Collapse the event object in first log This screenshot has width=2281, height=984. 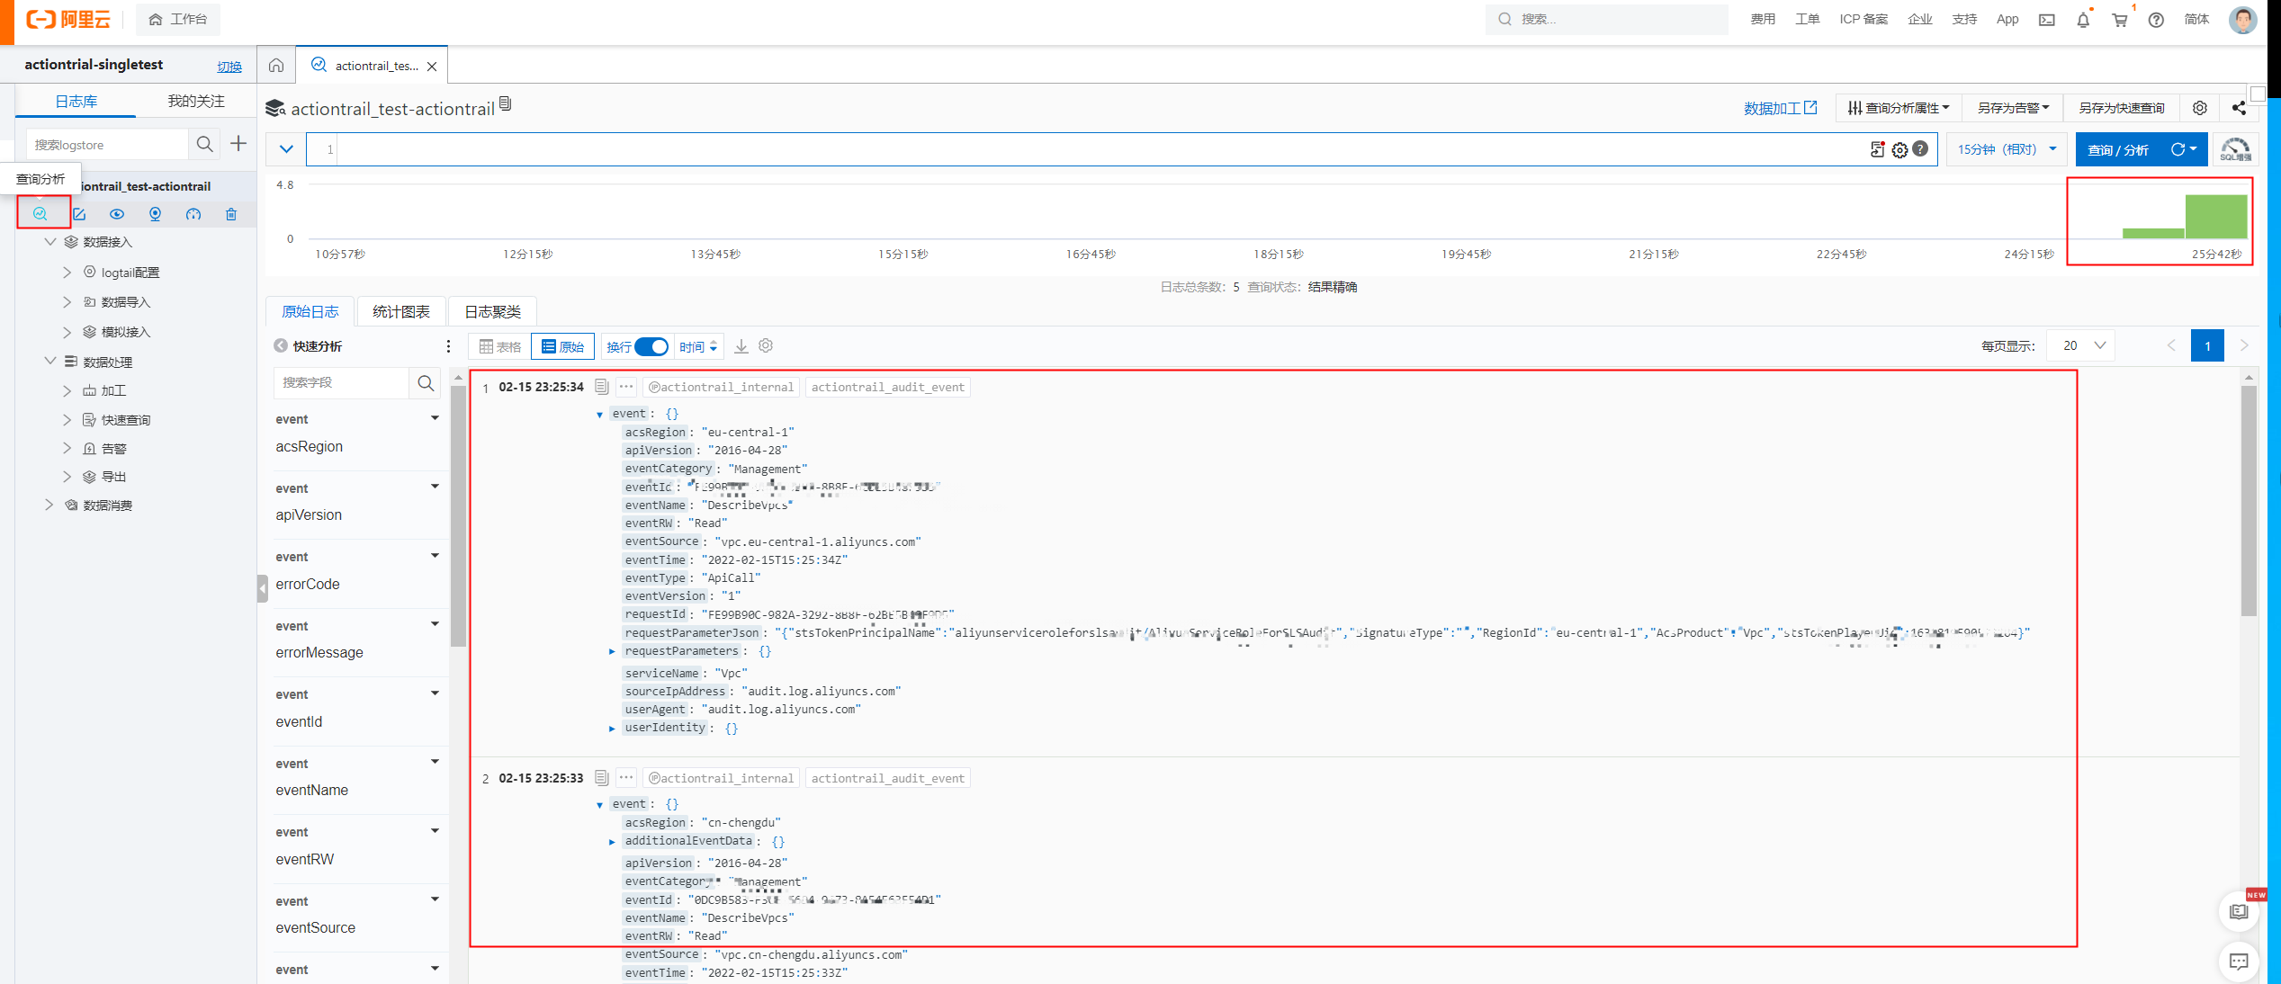pyautogui.click(x=599, y=415)
